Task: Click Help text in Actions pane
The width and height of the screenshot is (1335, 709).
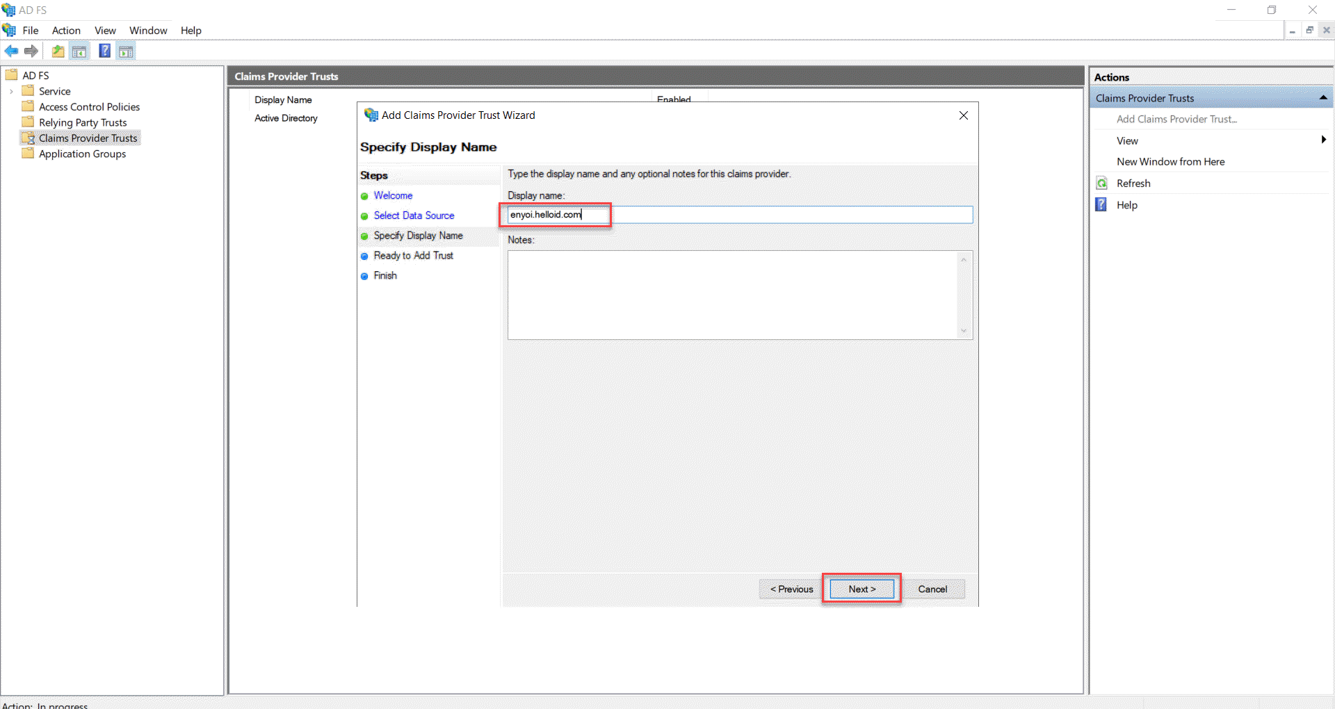Action: point(1126,205)
